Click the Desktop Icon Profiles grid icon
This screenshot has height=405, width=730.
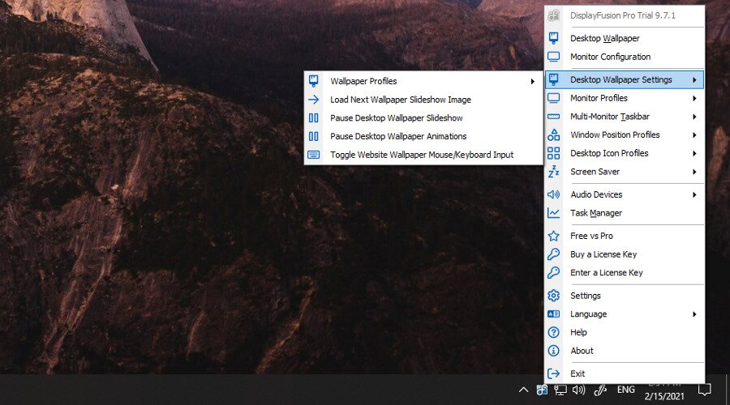pos(553,153)
